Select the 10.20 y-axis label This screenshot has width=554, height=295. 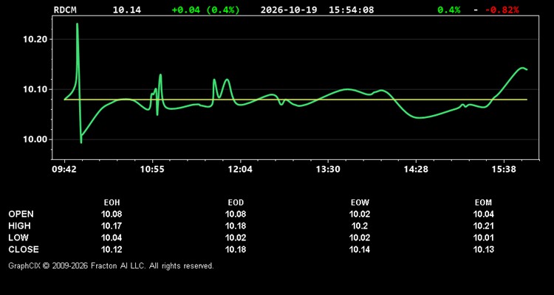tap(35, 39)
